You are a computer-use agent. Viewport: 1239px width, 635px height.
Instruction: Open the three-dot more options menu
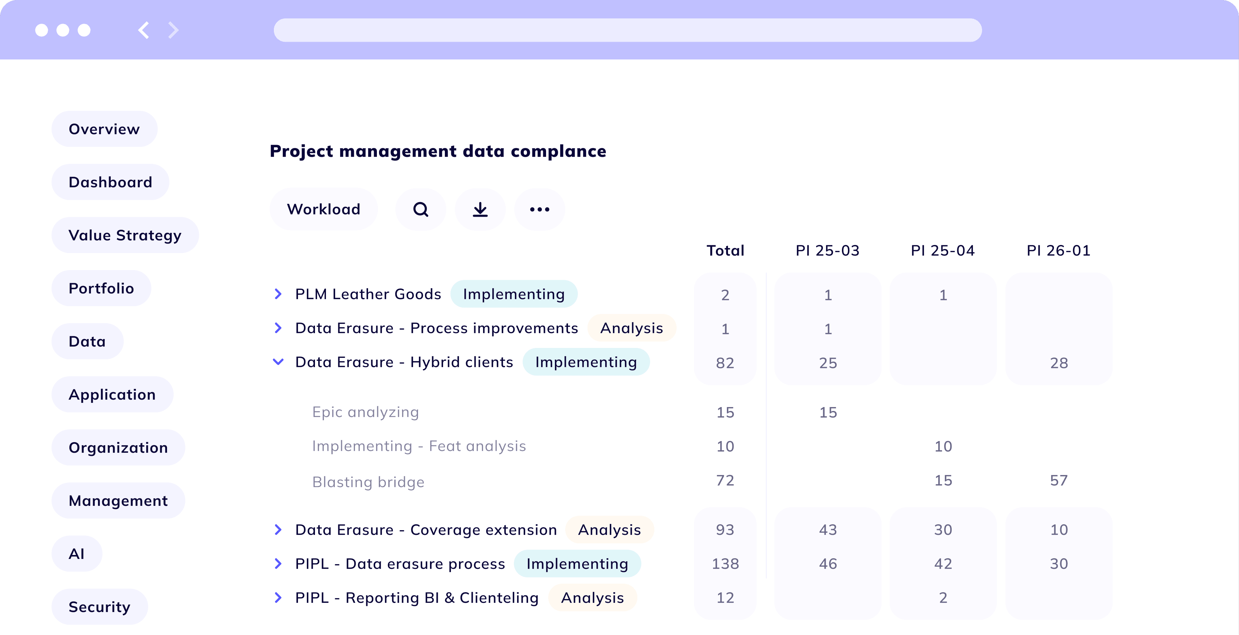(539, 209)
